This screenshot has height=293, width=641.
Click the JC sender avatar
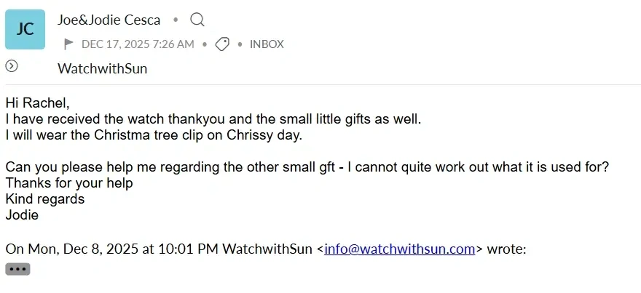click(25, 30)
